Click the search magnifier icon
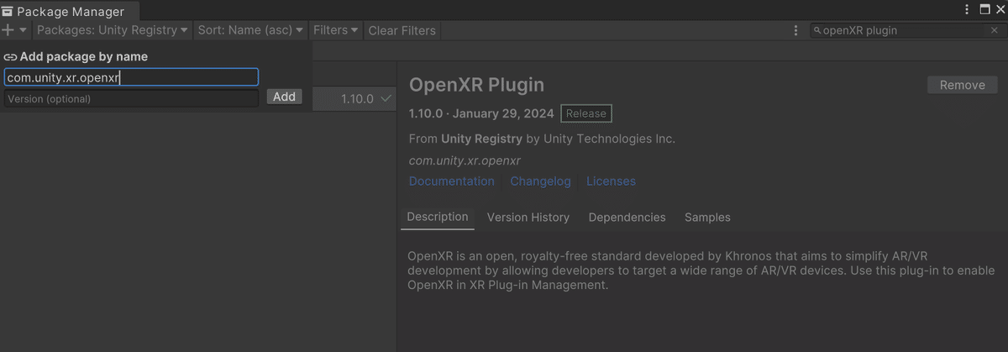 [x=817, y=30]
